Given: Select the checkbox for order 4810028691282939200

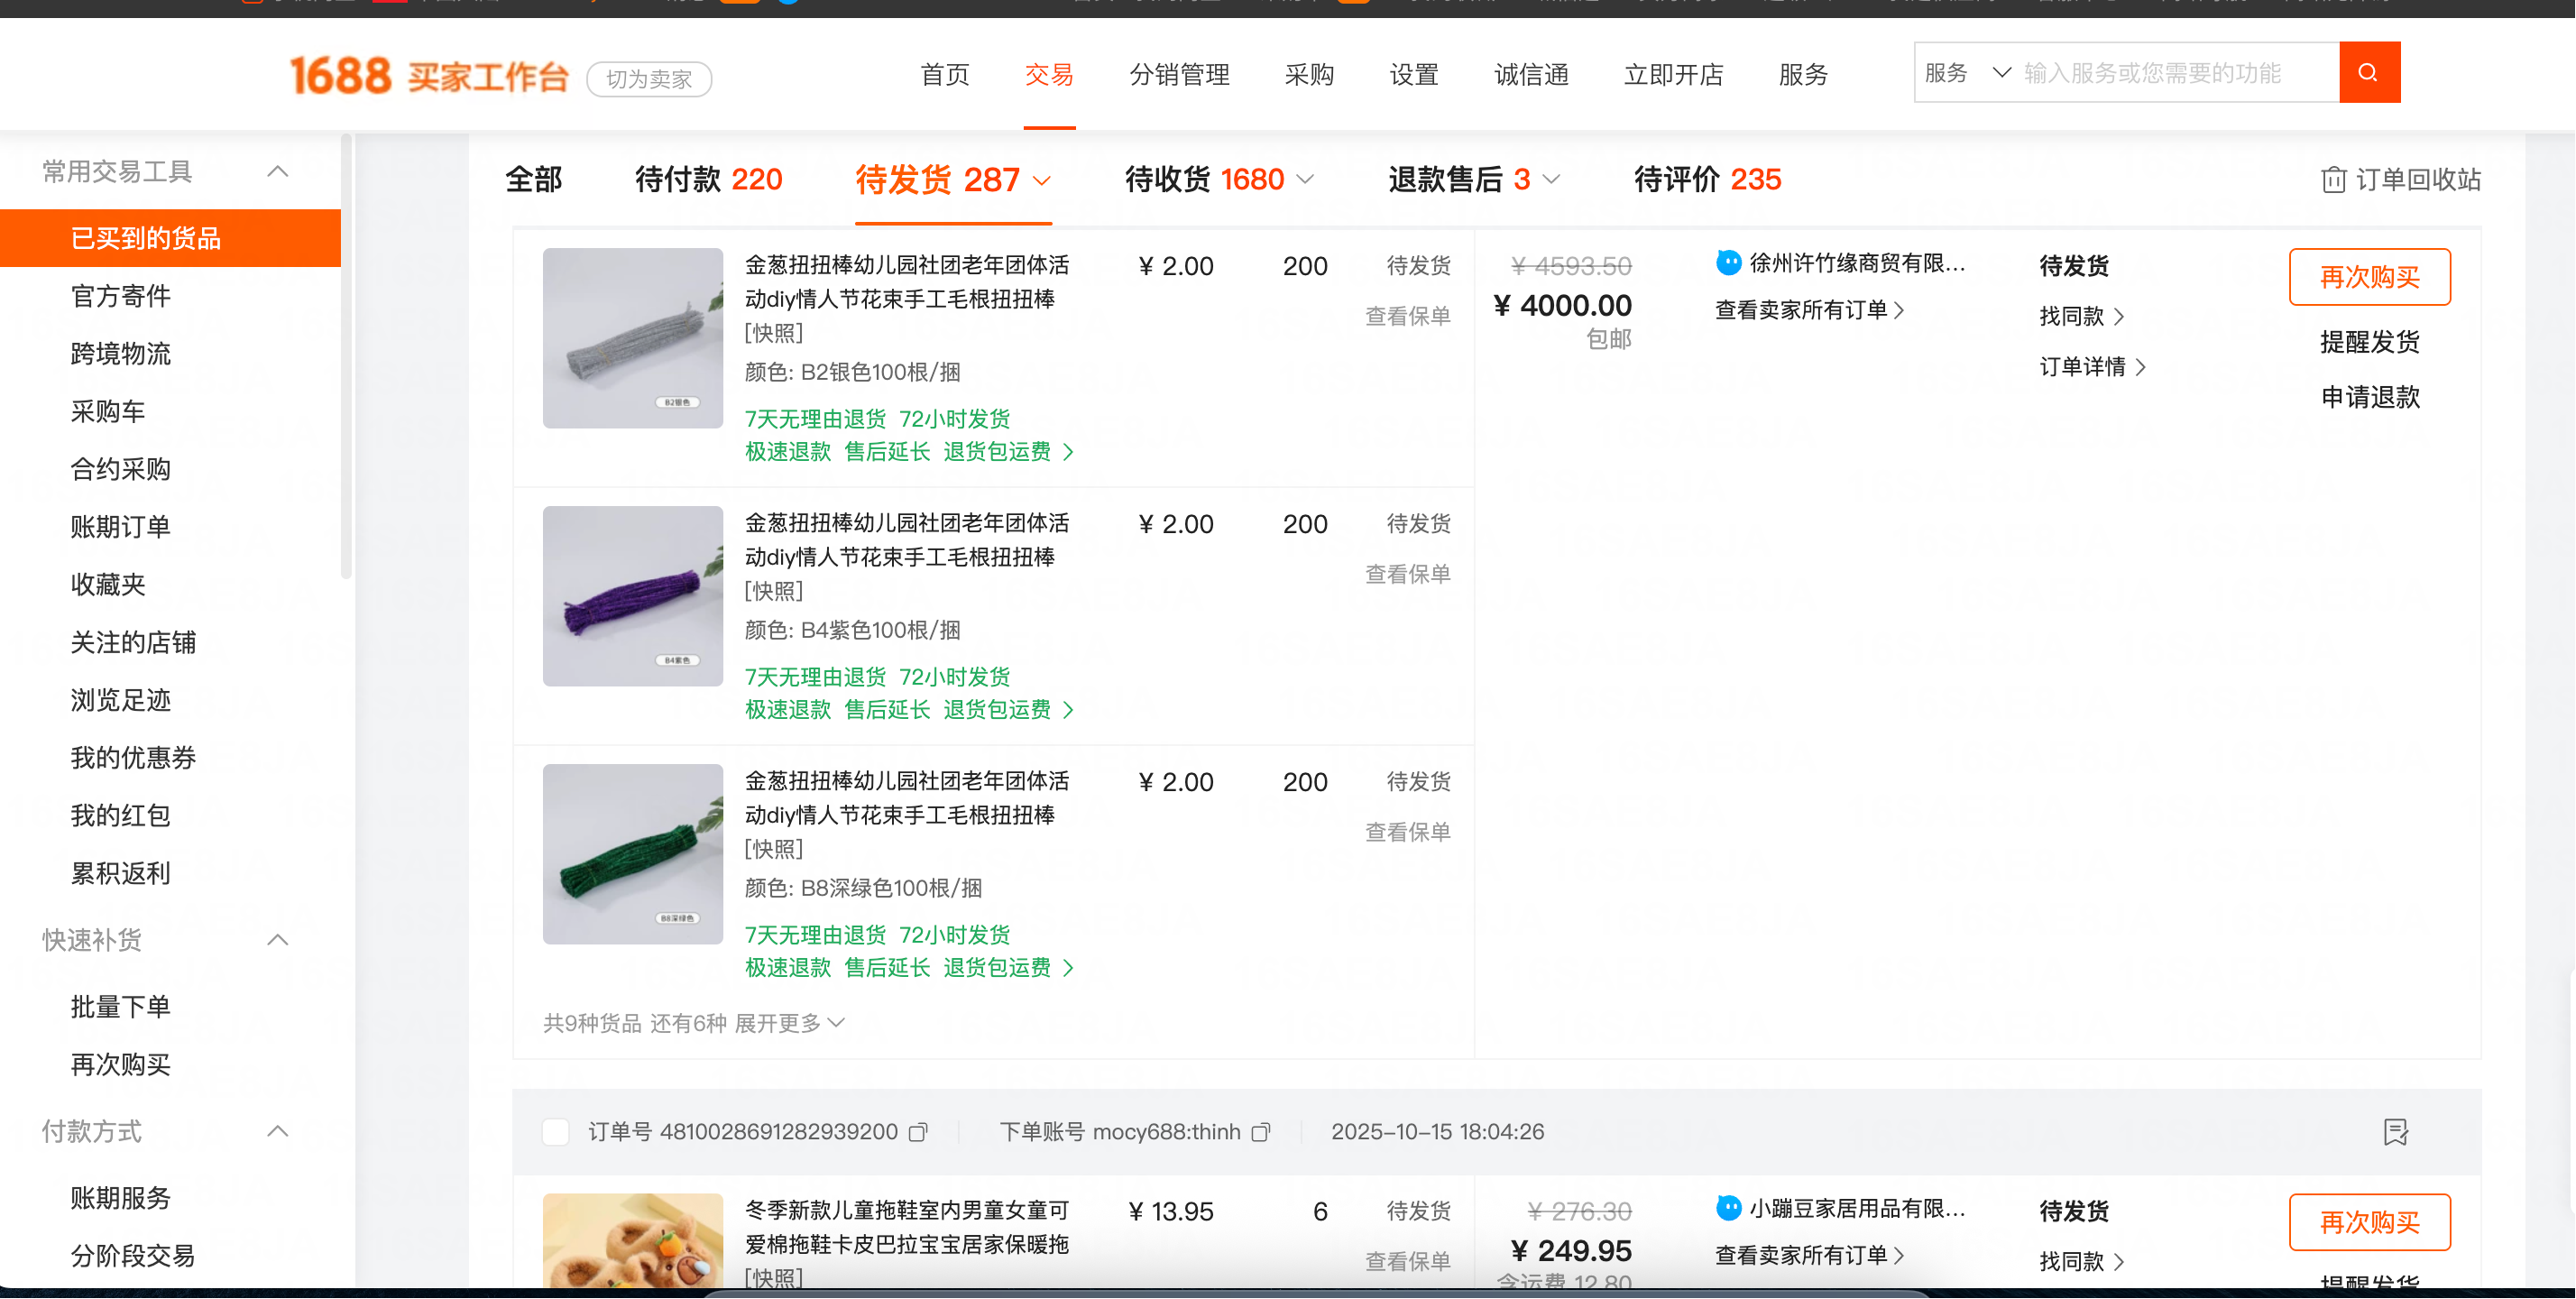Looking at the screenshot, I should (x=556, y=1131).
